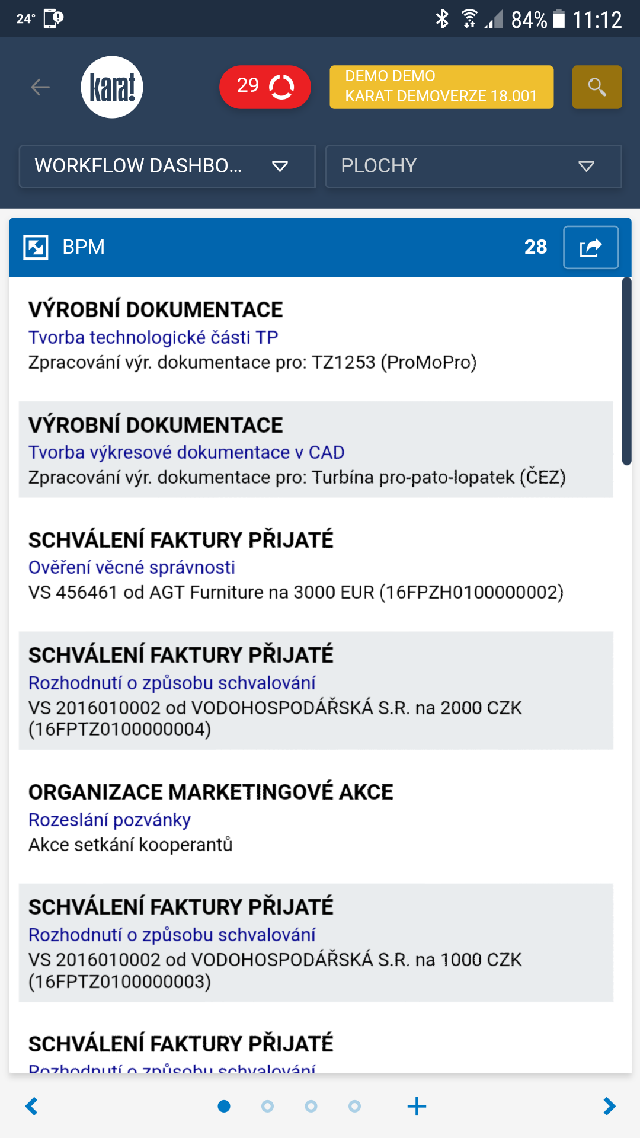The image size is (640, 1138).
Task: Open 'Ověření věcné správnosti' task link
Action: point(132,567)
